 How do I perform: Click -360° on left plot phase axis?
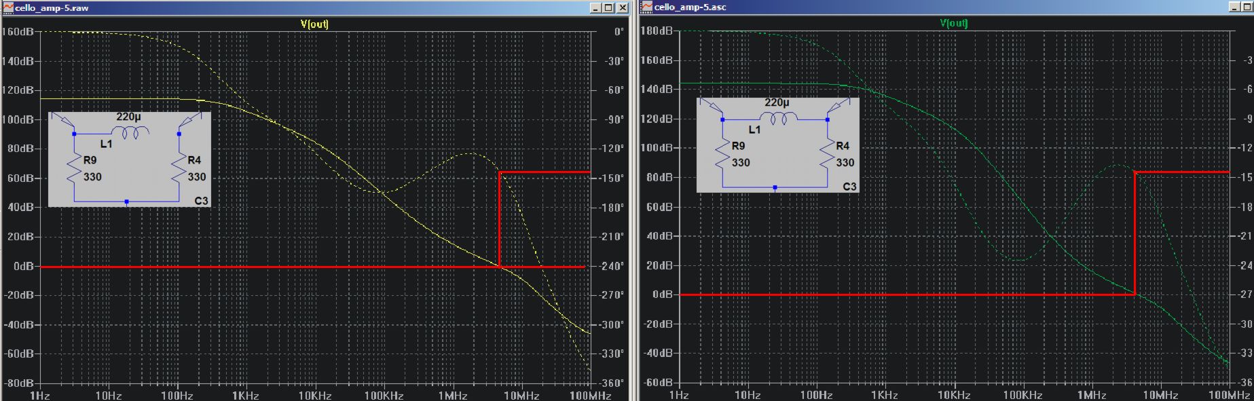pos(612,383)
